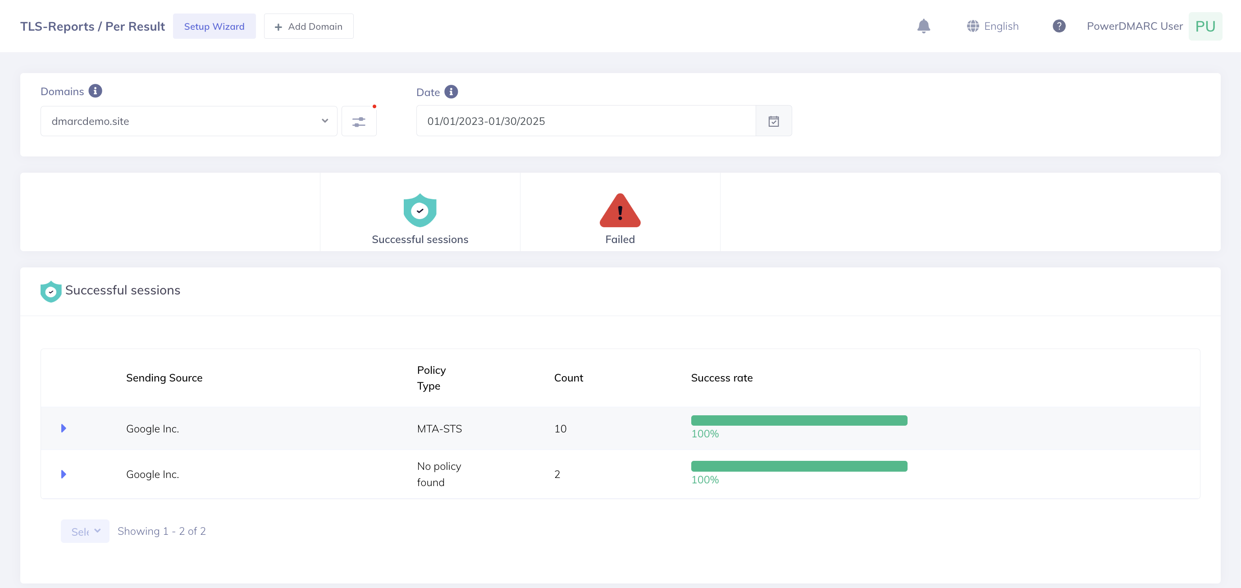The image size is (1241, 588).
Task: Select the Successful sessions shield tab
Action: point(420,218)
